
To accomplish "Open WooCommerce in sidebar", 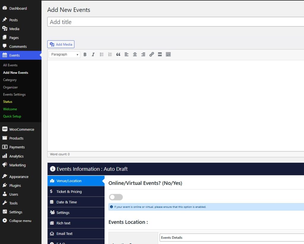I will coord(20,129).
